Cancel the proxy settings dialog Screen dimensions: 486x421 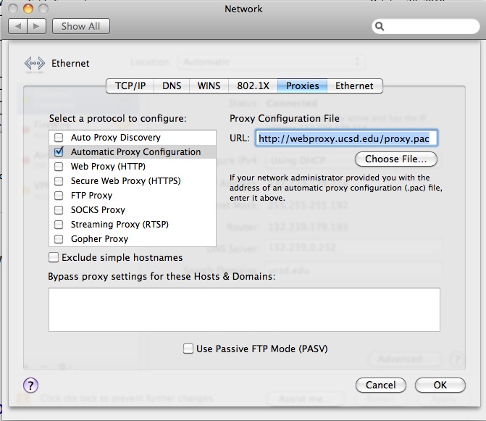point(381,385)
